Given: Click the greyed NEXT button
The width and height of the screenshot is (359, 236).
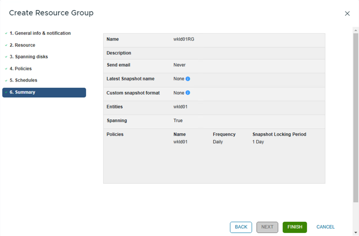Looking at the screenshot, I should coord(267,227).
